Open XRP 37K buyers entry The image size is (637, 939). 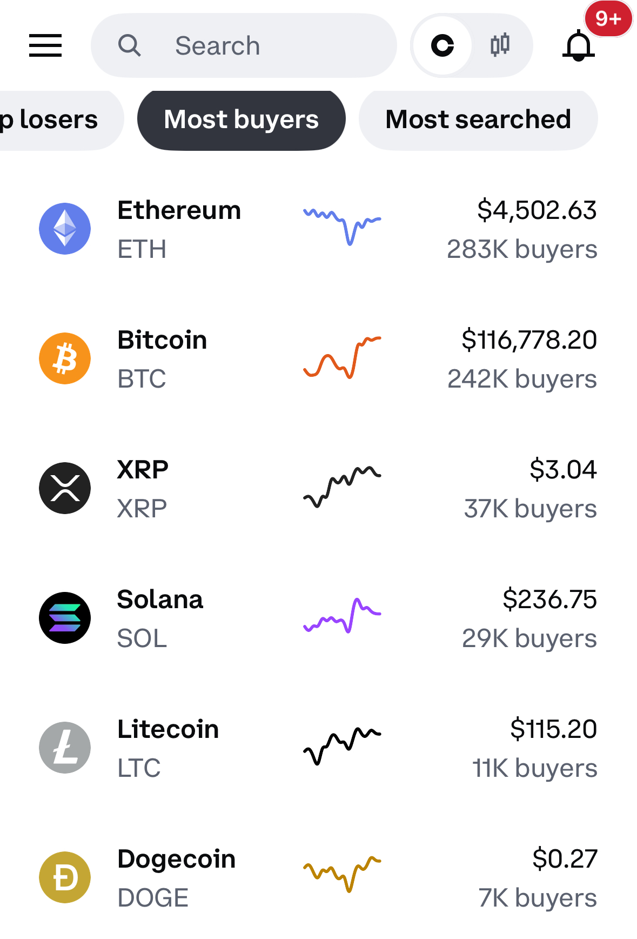point(530,509)
